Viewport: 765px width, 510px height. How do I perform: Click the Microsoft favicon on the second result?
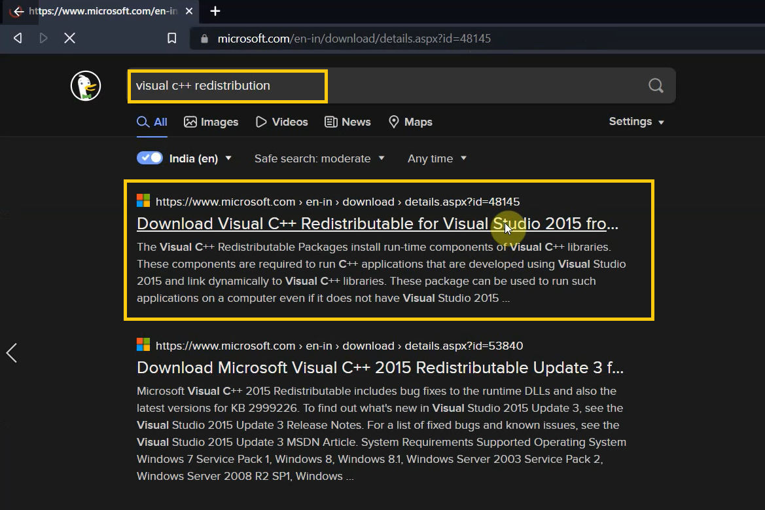click(142, 344)
